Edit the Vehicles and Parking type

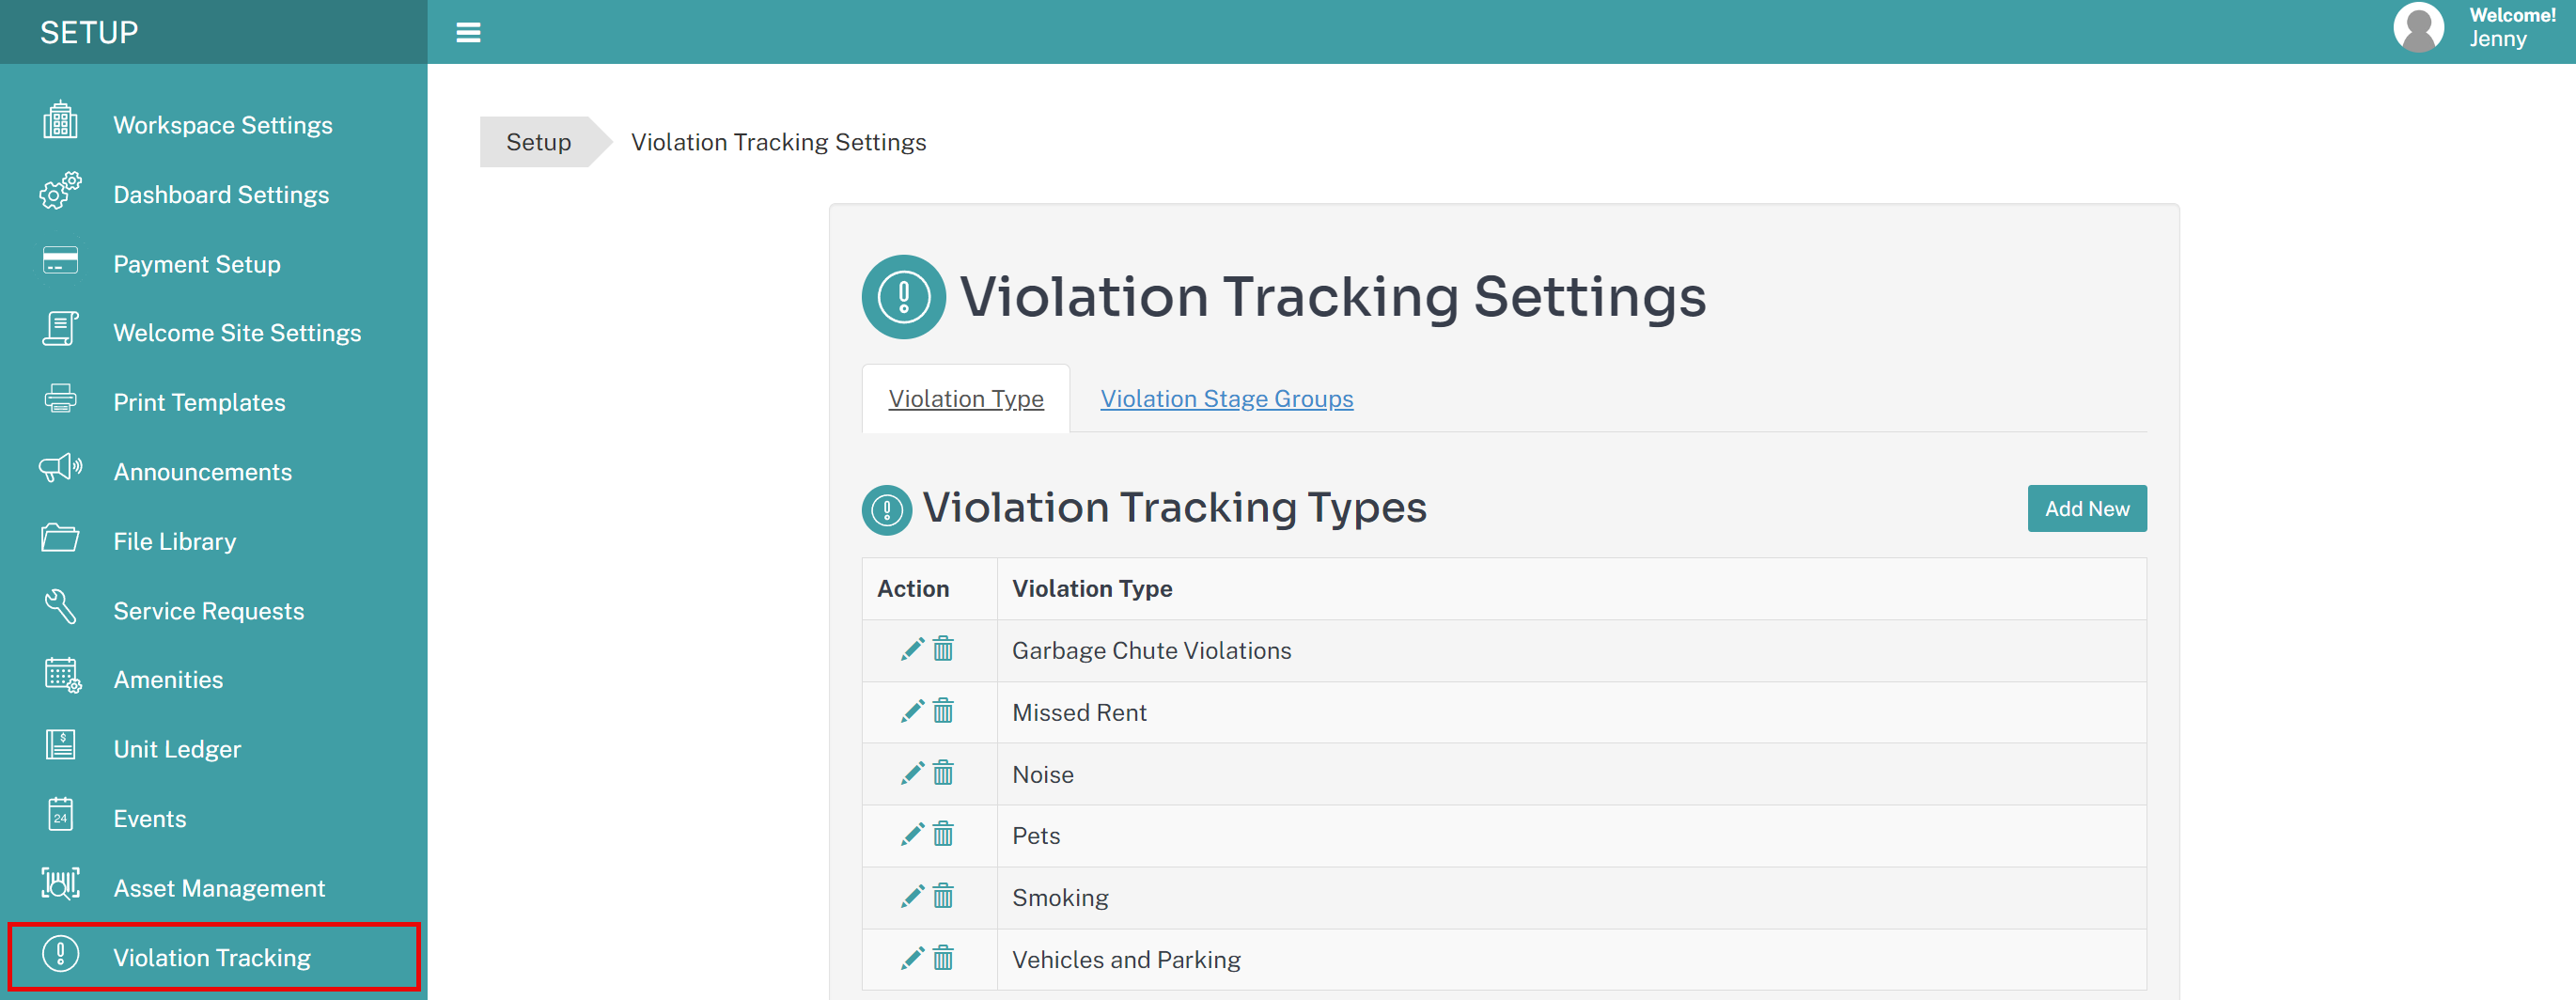coord(912,959)
